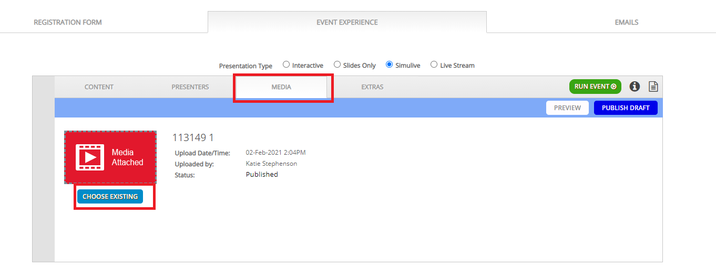Select the Live Stream presentation type
716x278 pixels.
434,65
